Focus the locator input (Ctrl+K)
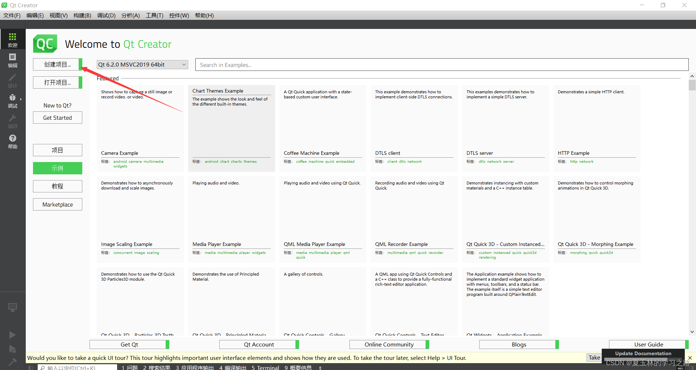The height and width of the screenshot is (370, 696). point(77,367)
